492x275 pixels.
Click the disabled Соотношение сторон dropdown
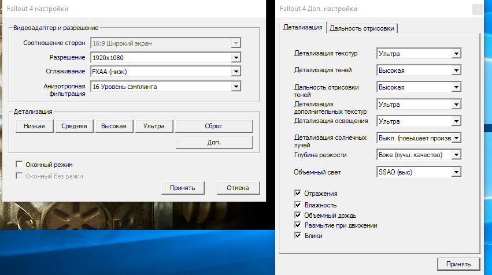166,43
